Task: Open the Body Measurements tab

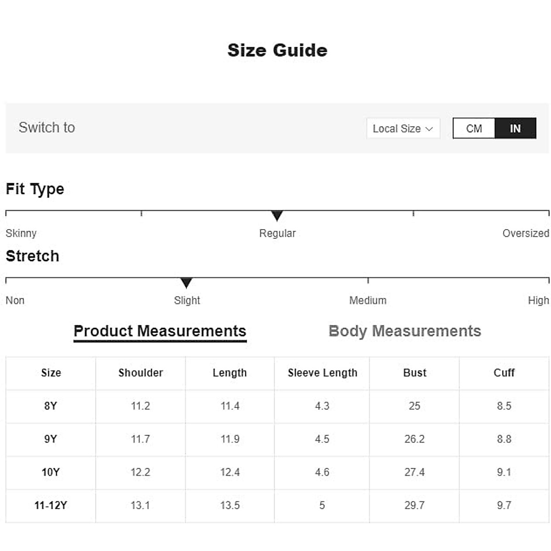Action: pos(405,331)
